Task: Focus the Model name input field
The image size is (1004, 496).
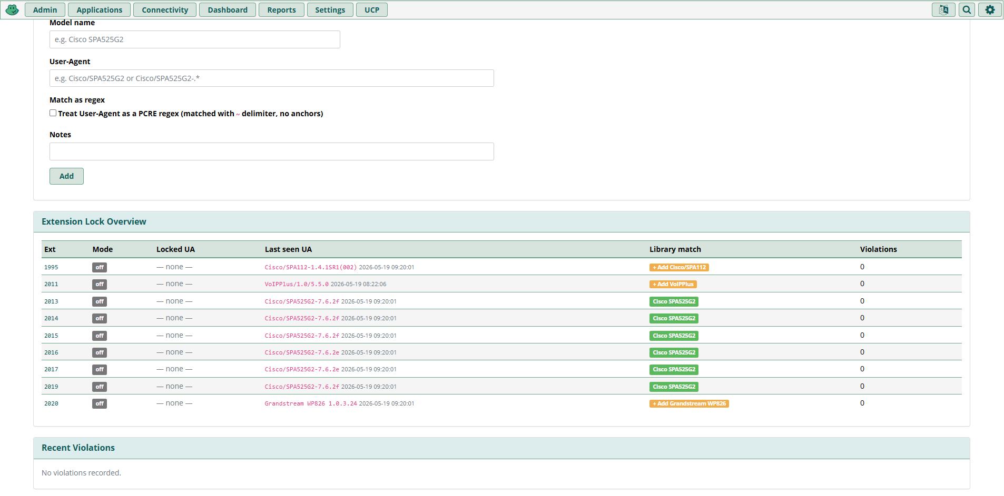Action: pos(195,39)
